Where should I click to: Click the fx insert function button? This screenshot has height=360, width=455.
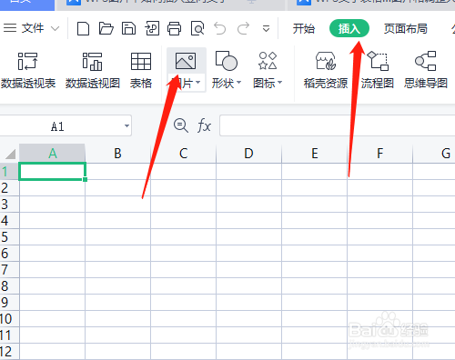click(204, 125)
